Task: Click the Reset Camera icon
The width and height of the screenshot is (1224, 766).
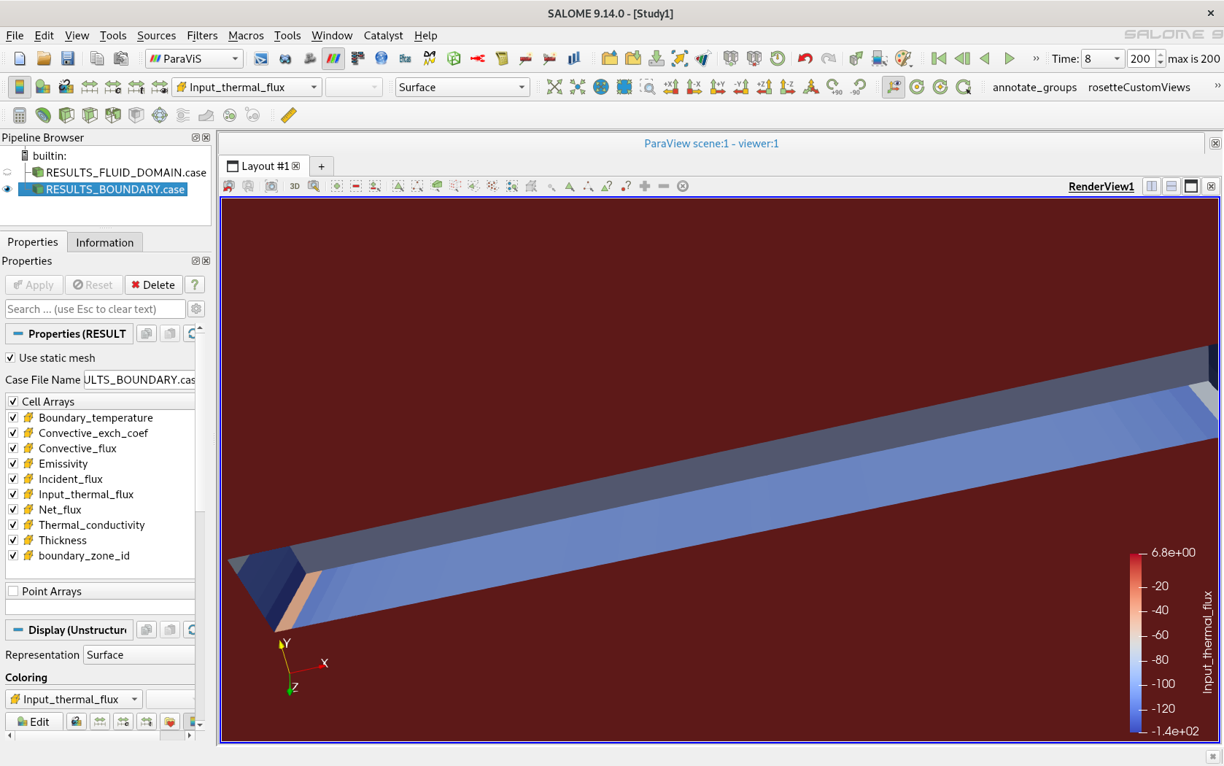Action: (554, 88)
